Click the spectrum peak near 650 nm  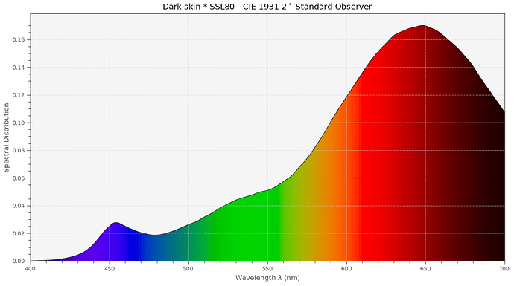click(x=423, y=26)
